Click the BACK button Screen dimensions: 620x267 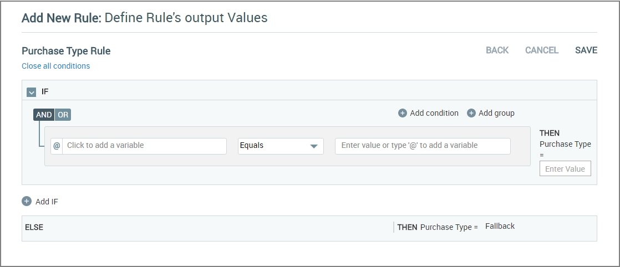point(497,50)
